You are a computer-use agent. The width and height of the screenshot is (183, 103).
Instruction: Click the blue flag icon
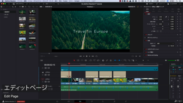[x=115, y=60]
